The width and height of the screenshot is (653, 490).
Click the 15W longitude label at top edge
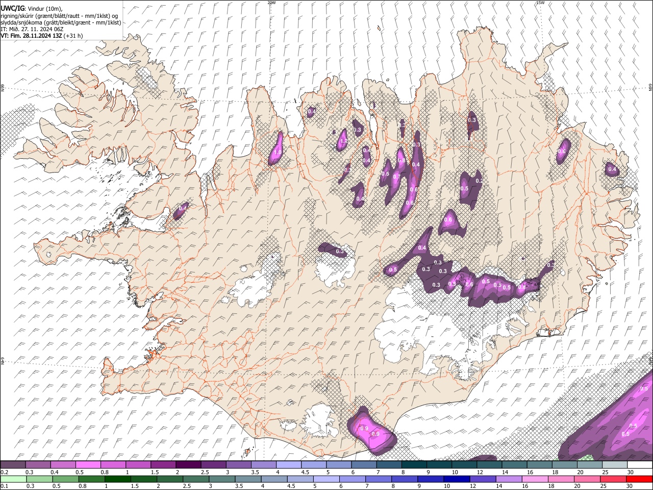tap(540, 3)
